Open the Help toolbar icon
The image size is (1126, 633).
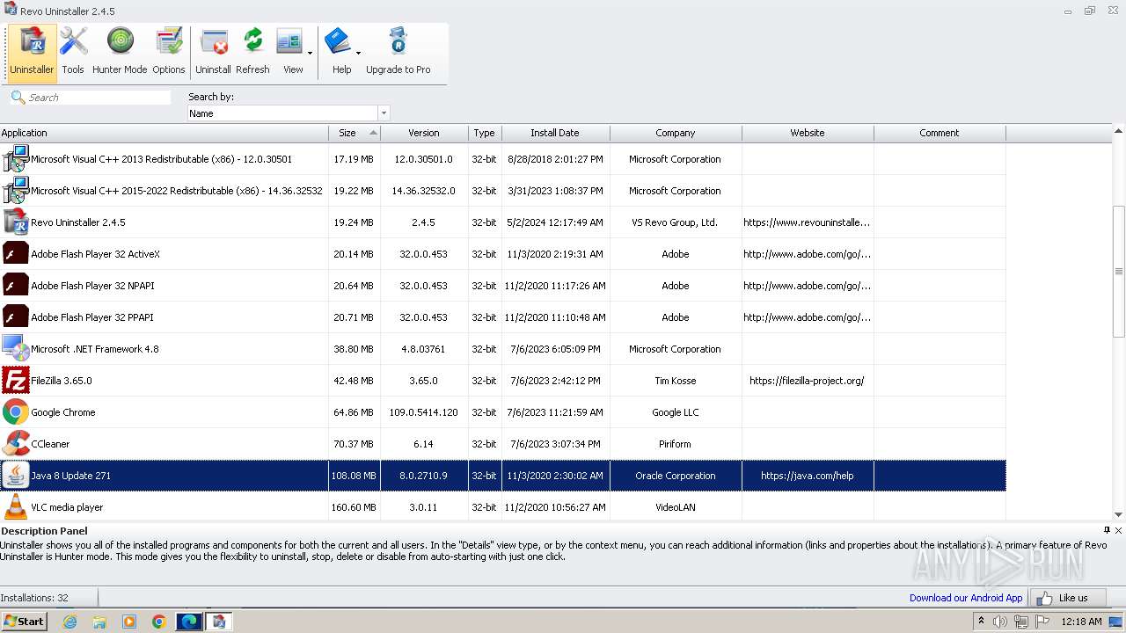[x=340, y=53]
